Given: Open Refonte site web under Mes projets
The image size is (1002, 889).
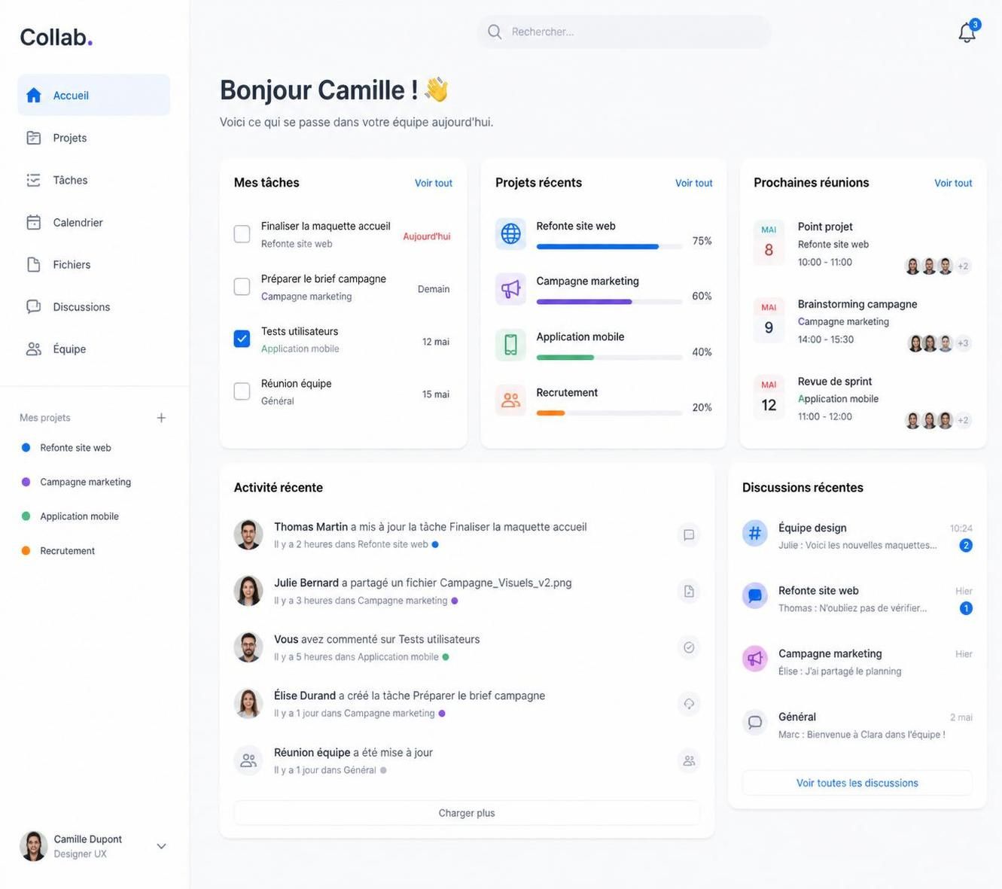Looking at the screenshot, I should tap(75, 448).
